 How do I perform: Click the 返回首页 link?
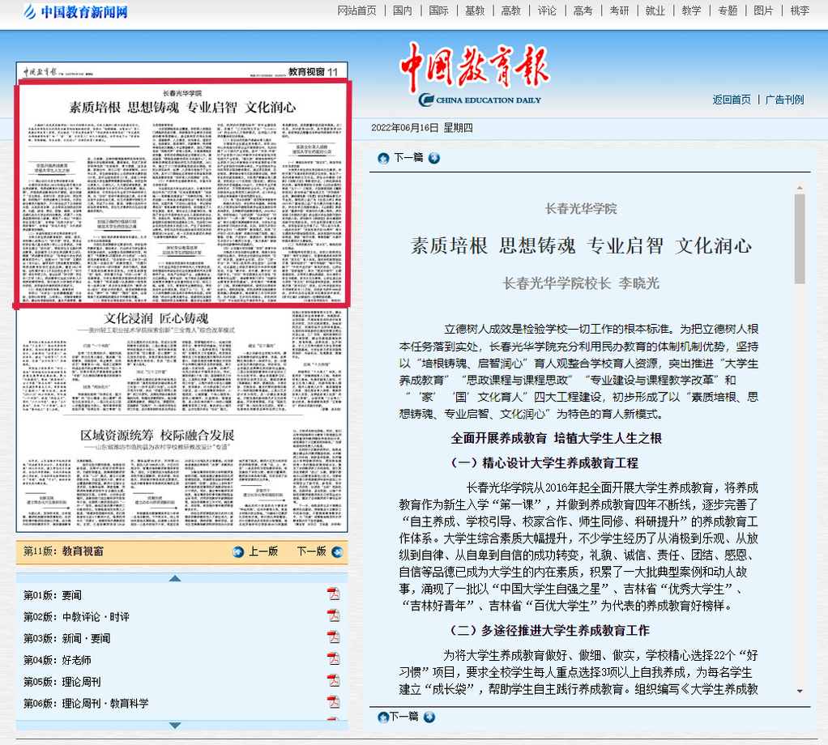click(732, 100)
